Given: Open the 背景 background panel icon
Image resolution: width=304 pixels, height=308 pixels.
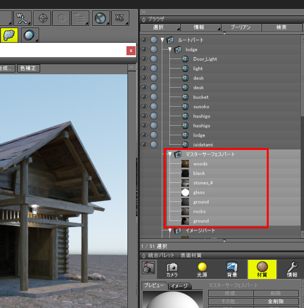Looking at the screenshot, I should tap(232, 269).
